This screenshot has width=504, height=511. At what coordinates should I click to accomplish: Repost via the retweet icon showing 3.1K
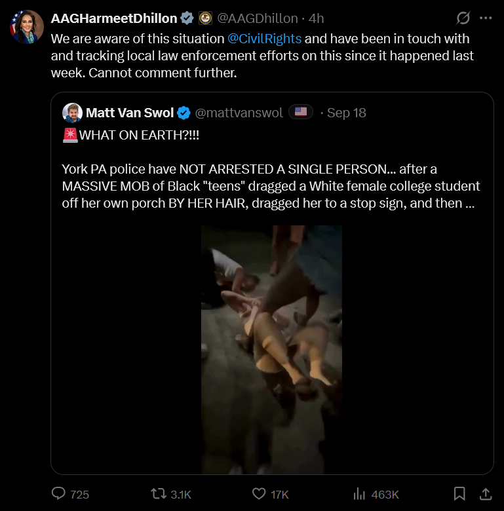click(x=159, y=494)
